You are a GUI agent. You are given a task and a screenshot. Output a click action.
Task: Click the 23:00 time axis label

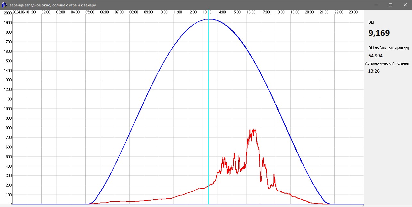click(x=353, y=12)
